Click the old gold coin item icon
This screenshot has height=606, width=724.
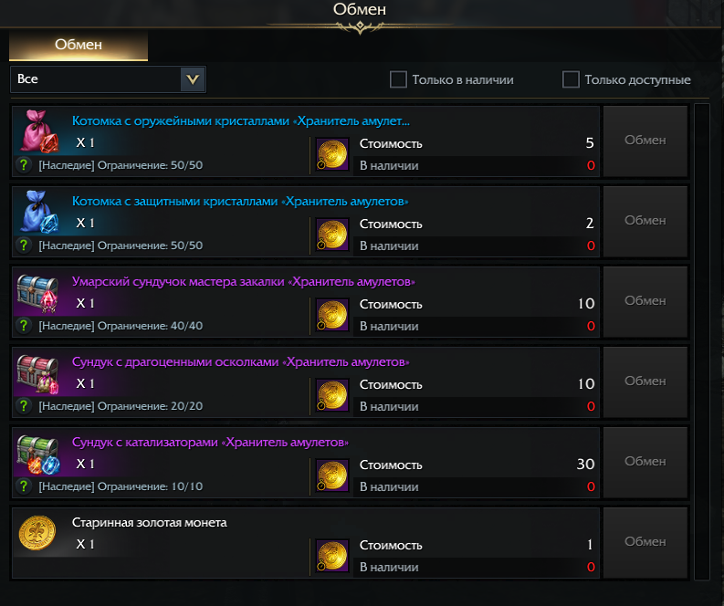pos(37,534)
